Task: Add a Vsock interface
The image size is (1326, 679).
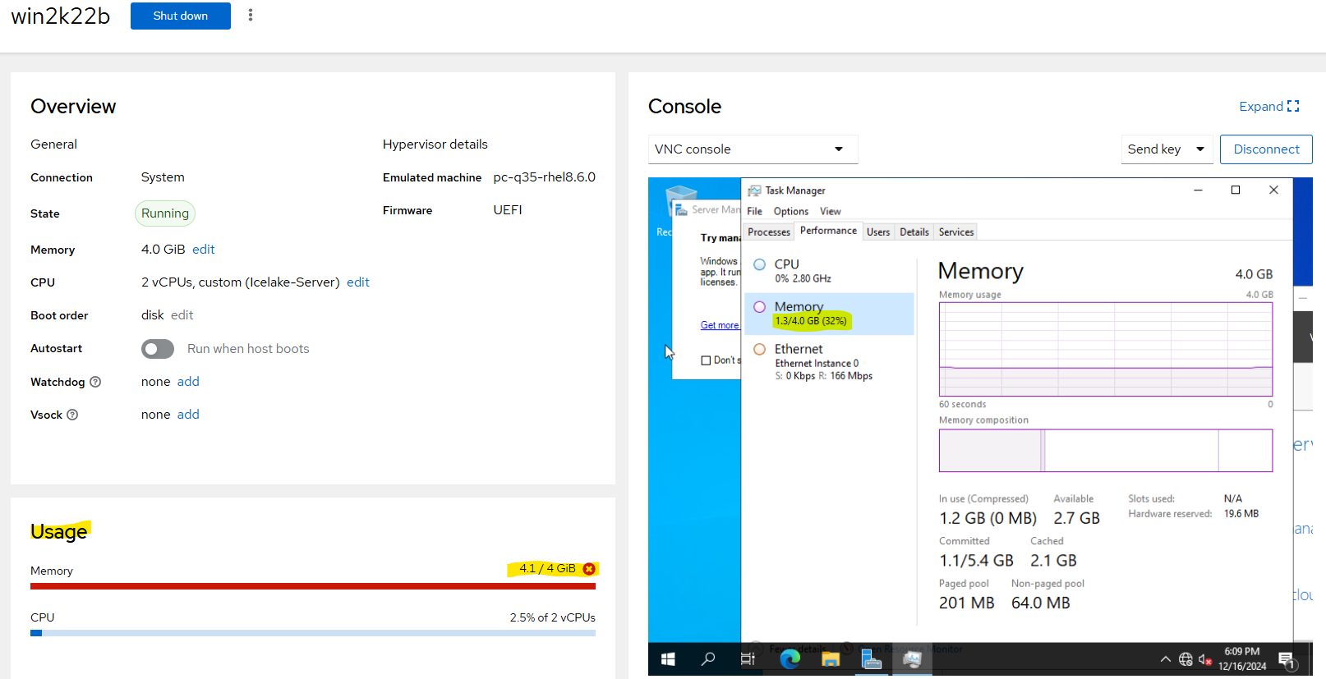Action: (x=188, y=415)
